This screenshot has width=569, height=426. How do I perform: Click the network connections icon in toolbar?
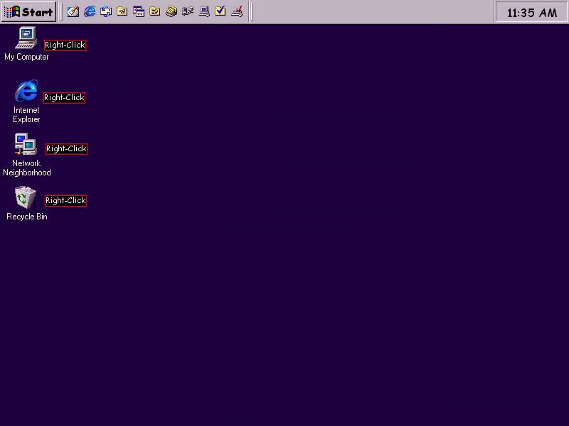pyautogui.click(x=188, y=11)
